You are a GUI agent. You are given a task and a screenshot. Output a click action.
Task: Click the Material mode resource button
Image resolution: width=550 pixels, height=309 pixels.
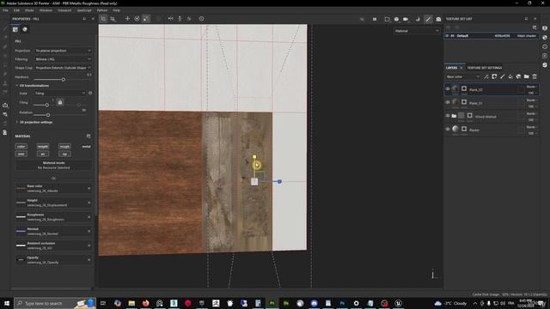53,166
